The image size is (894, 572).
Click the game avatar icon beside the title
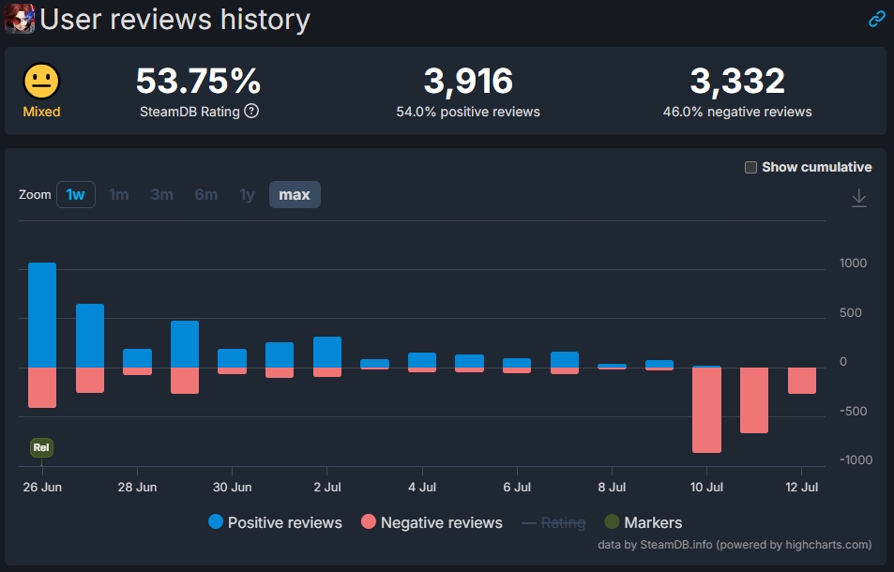20,18
